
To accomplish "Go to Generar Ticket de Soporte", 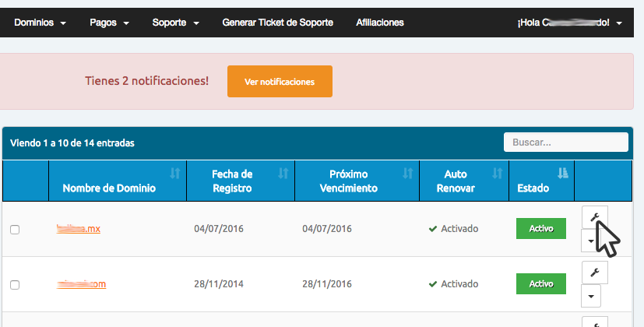I will click(x=277, y=23).
